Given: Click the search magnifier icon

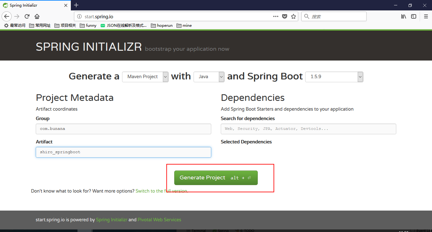Looking at the screenshot, I should pyautogui.click(x=306, y=16).
